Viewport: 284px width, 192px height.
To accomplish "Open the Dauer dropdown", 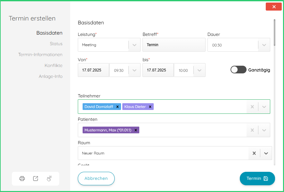I will 264,45.
